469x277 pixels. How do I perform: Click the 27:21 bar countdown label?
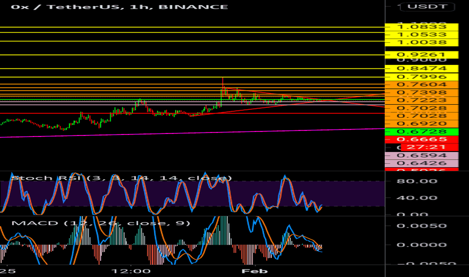(429, 147)
